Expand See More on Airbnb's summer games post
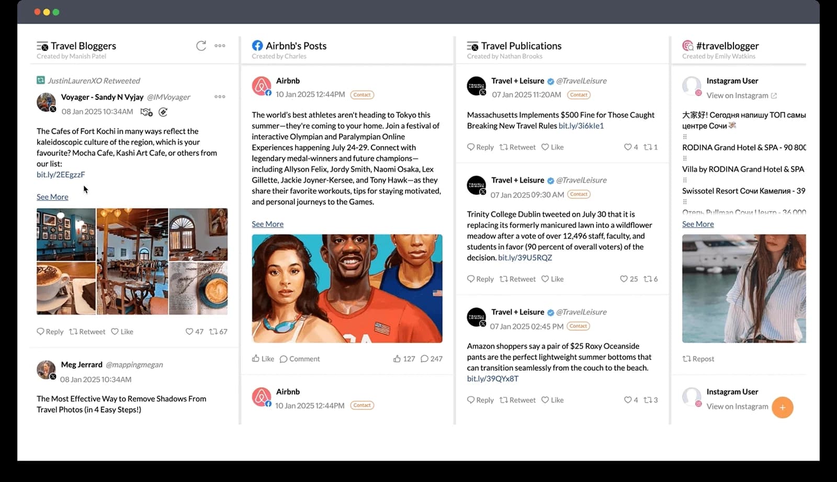 tap(267, 224)
